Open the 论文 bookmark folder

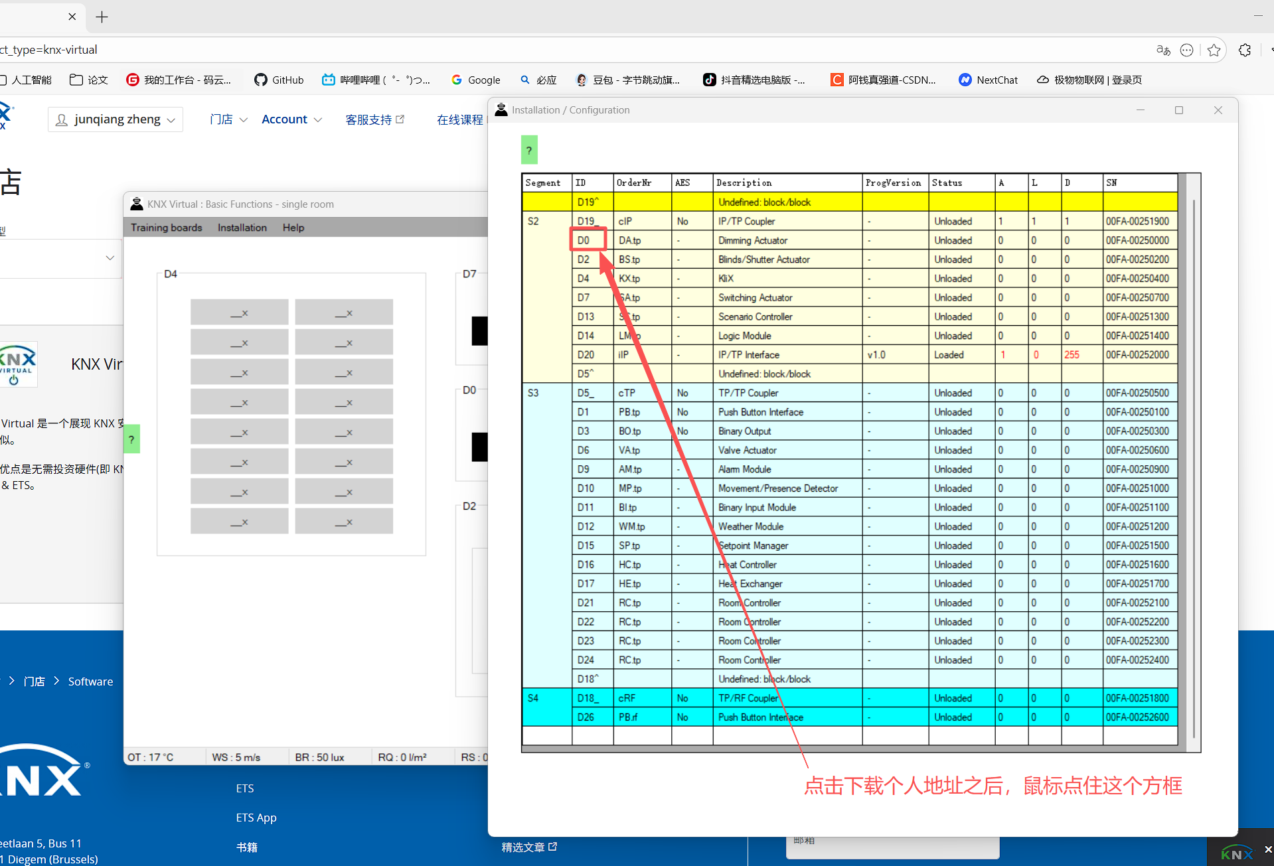click(x=88, y=80)
